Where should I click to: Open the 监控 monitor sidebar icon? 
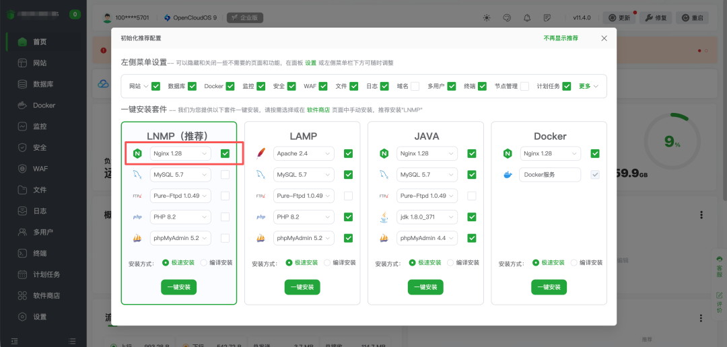click(x=22, y=126)
